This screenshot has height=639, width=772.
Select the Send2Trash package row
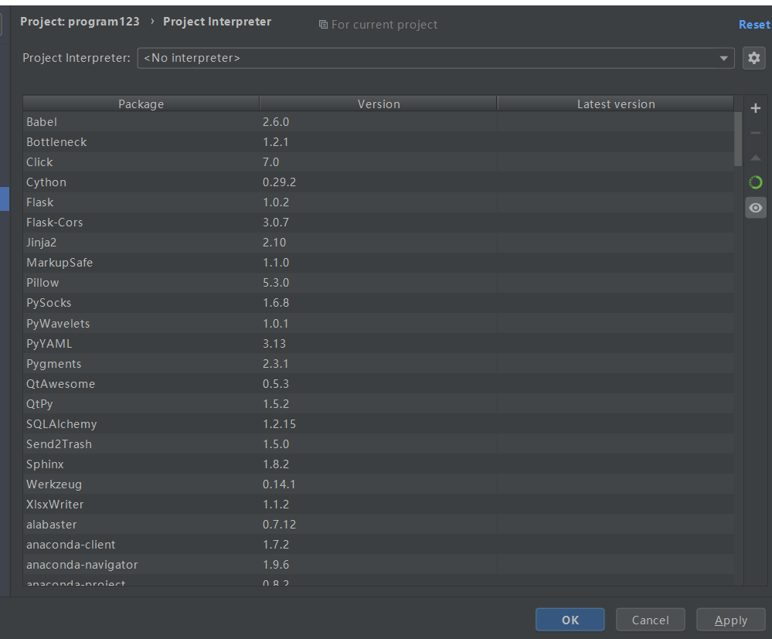378,444
